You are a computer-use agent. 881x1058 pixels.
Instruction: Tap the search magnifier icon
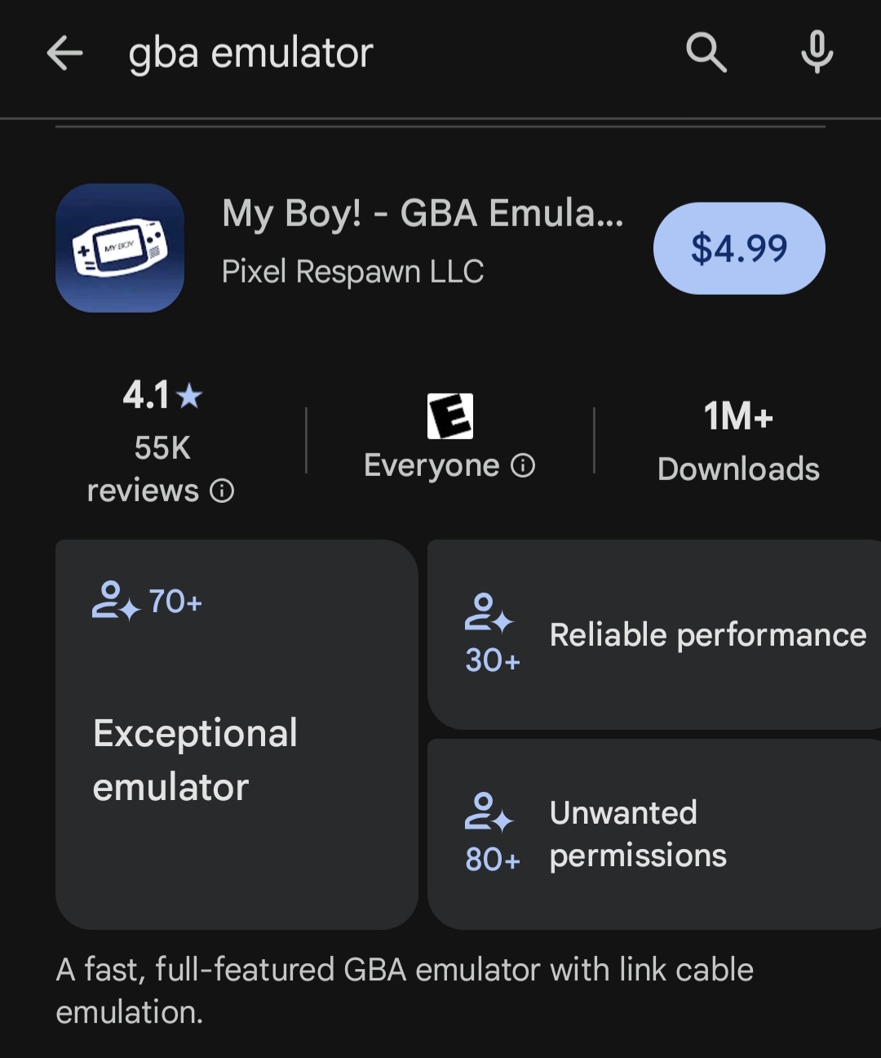pos(706,54)
